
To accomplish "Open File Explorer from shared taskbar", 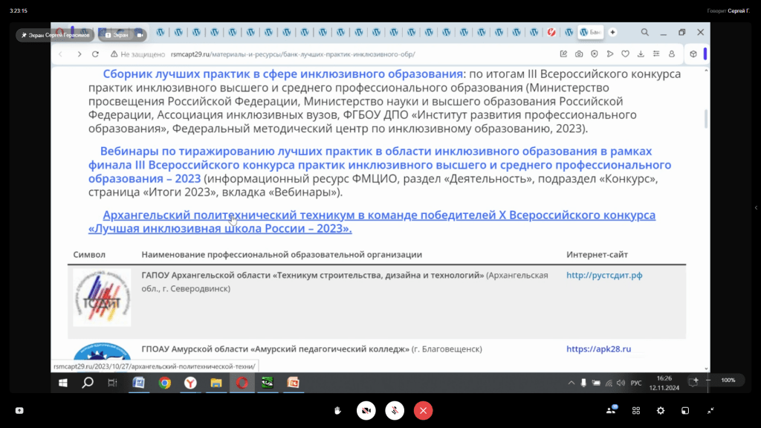I will (216, 383).
